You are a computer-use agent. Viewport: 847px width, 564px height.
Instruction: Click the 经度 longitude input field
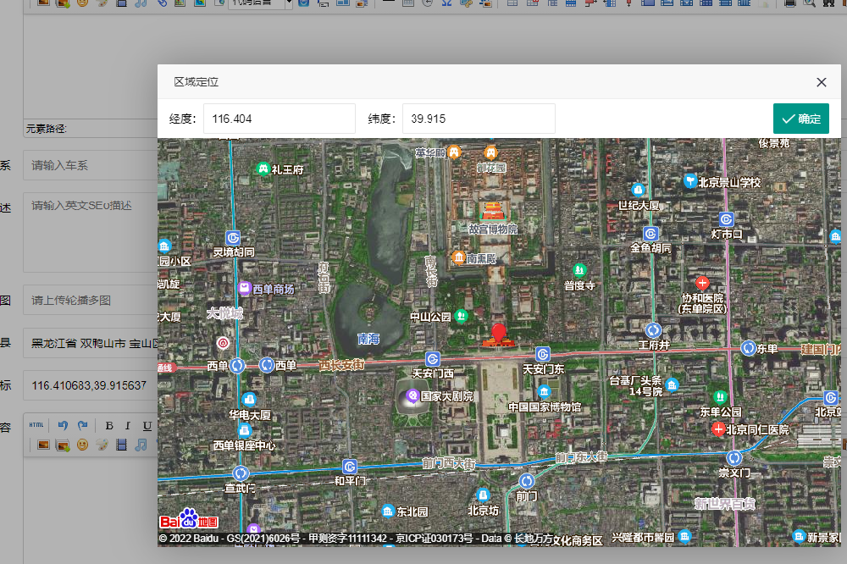click(279, 119)
